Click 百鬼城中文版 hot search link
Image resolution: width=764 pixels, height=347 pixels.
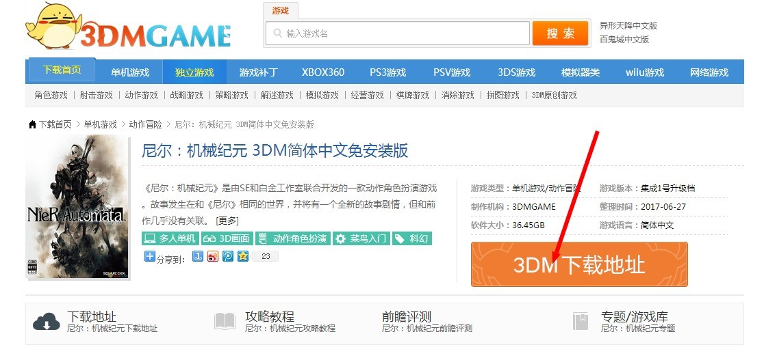coord(624,40)
